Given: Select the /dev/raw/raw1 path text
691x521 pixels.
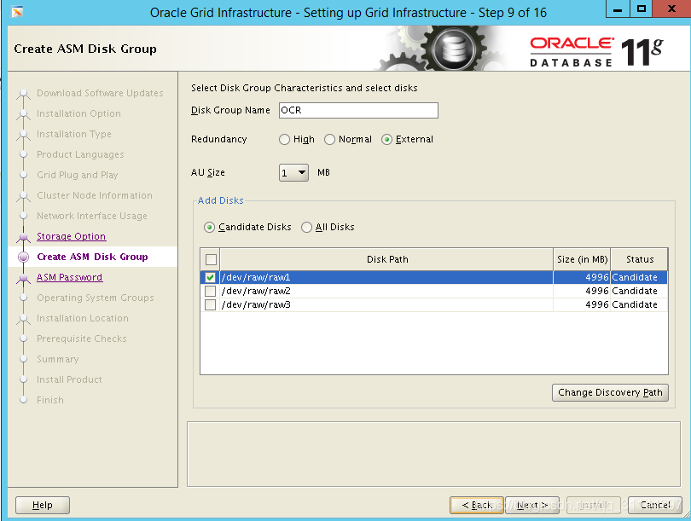Looking at the screenshot, I should pos(256,277).
